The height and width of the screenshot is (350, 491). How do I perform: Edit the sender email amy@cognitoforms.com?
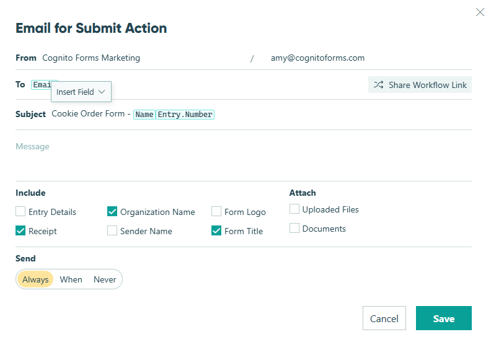(x=317, y=58)
